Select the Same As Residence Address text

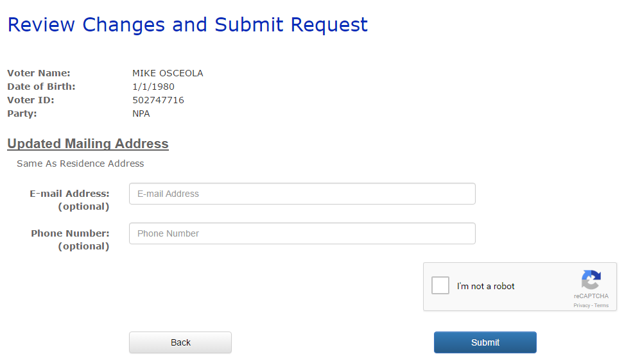click(80, 164)
